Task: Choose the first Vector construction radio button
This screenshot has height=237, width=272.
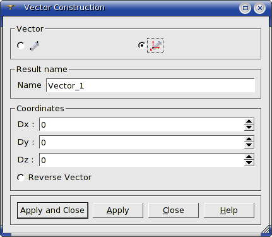Action: tap(21, 46)
